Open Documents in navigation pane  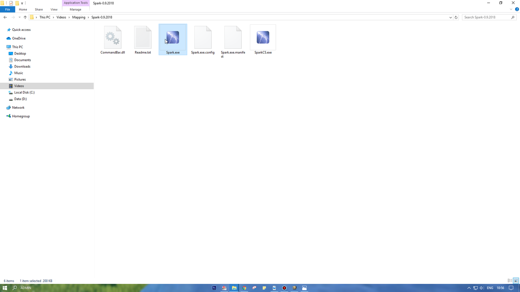[22, 60]
